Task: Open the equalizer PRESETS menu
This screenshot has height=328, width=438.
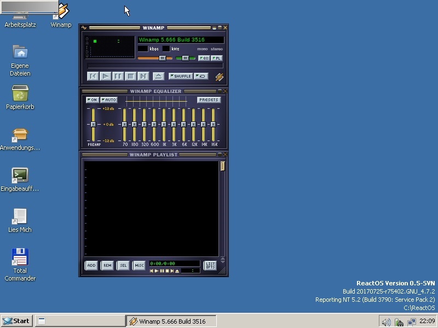Action: tap(209, 100)
